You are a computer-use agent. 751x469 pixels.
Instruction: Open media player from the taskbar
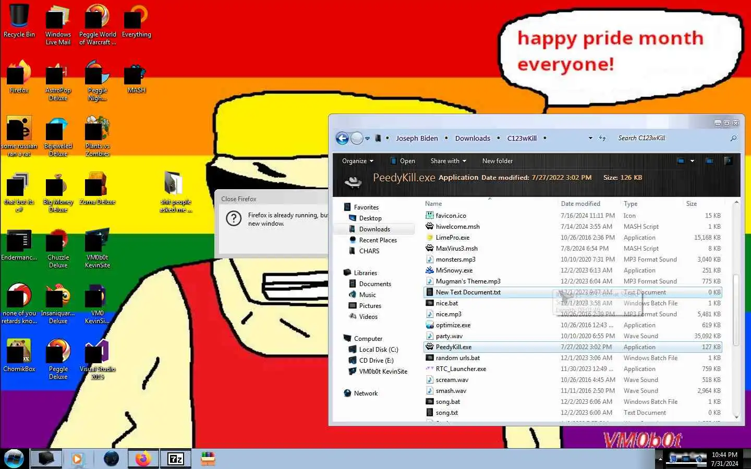pos(77,459)
